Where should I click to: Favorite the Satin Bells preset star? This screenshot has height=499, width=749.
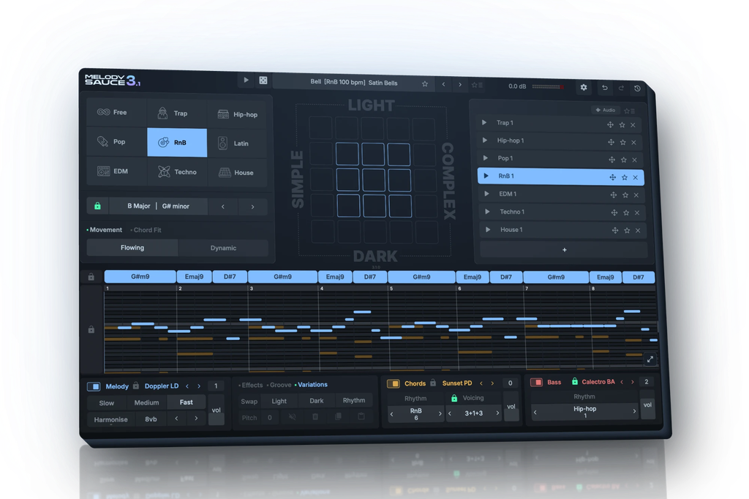pos(425,83)
